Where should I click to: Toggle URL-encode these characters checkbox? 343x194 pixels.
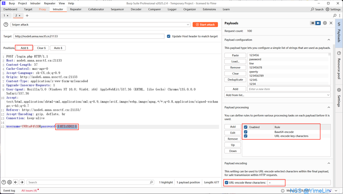[227, 183]
